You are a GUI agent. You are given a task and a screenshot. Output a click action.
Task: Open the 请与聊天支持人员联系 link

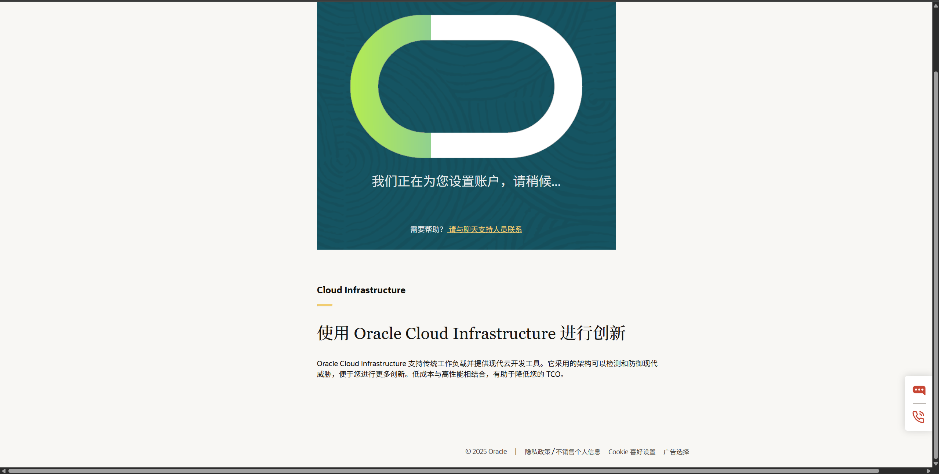[485, 229]
